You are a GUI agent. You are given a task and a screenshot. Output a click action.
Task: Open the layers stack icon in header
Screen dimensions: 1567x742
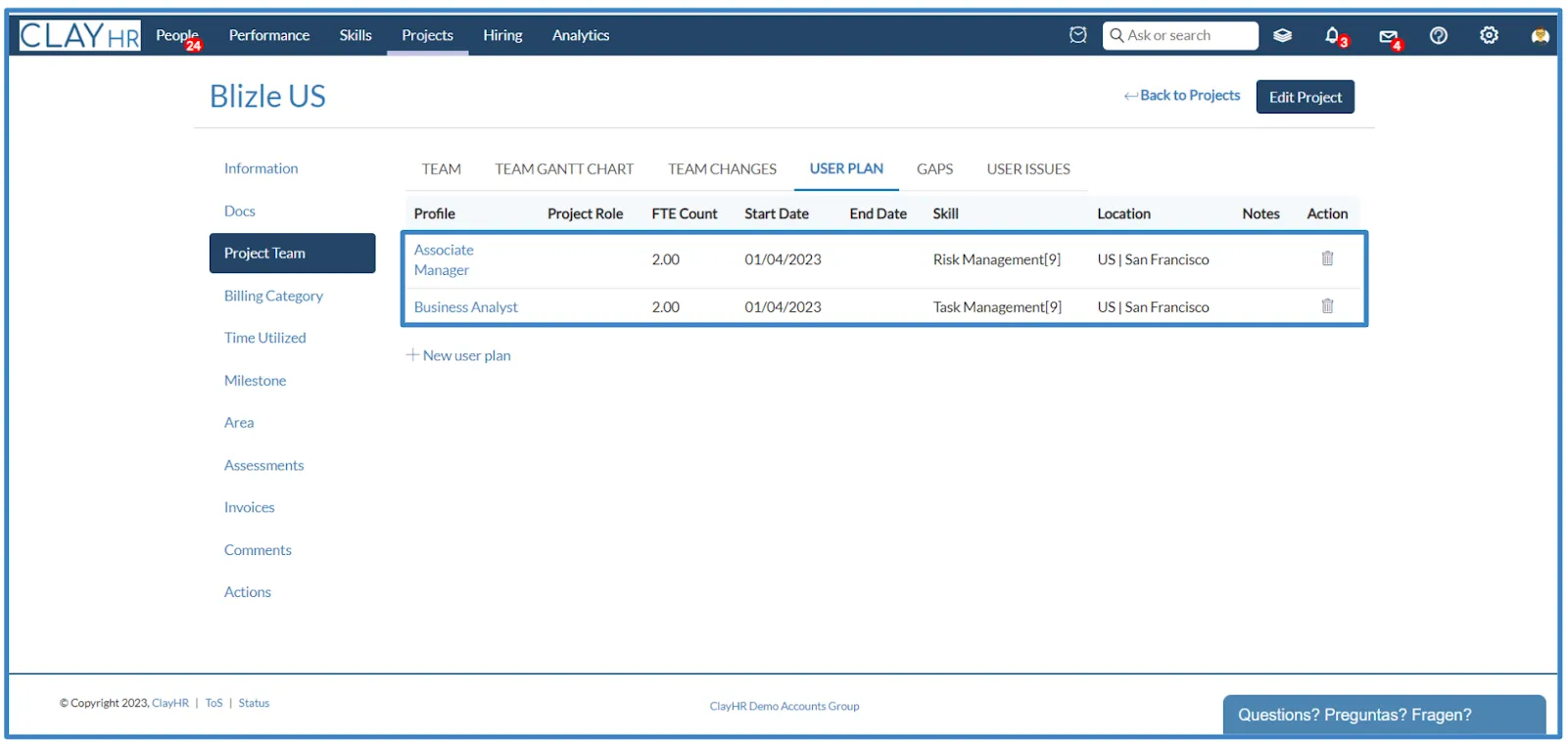pyautogui.click(x=1282, y=35)
